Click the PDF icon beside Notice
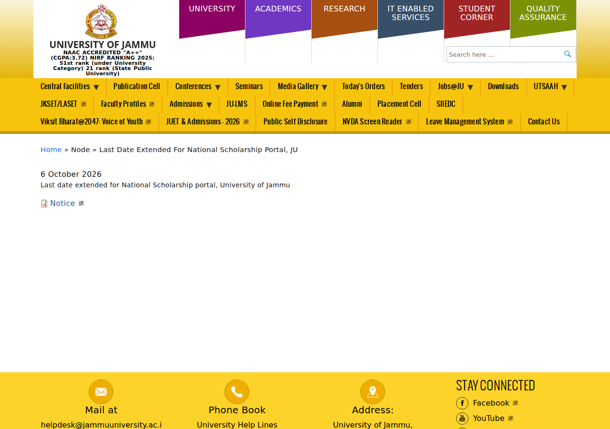 click(44, 204)
